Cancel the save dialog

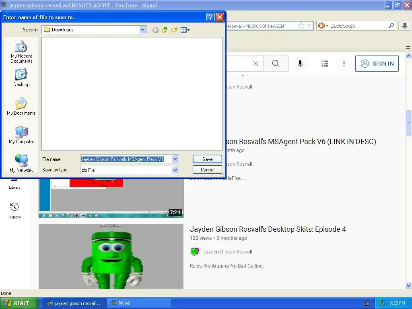[207, 170]
